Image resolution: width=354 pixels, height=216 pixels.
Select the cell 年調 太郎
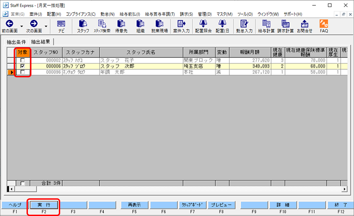click(x=141, y=72)
